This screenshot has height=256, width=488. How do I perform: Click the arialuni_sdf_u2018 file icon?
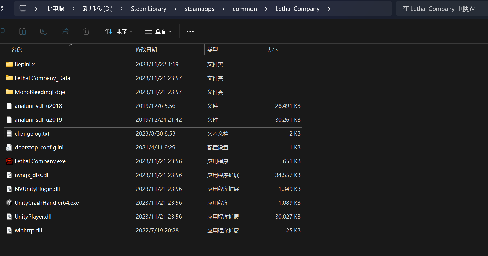click(x=9, y=106)
